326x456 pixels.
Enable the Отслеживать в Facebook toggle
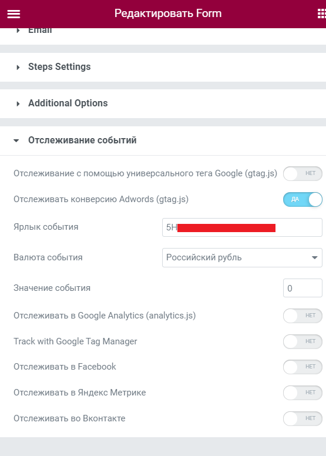click(x=303, y=367)
